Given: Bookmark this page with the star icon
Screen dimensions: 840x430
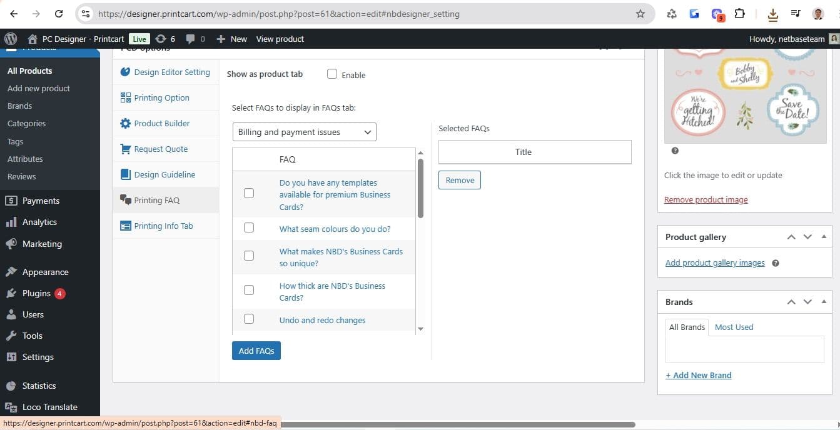Looking at the screenshot, I should click(x=640, y=13).
